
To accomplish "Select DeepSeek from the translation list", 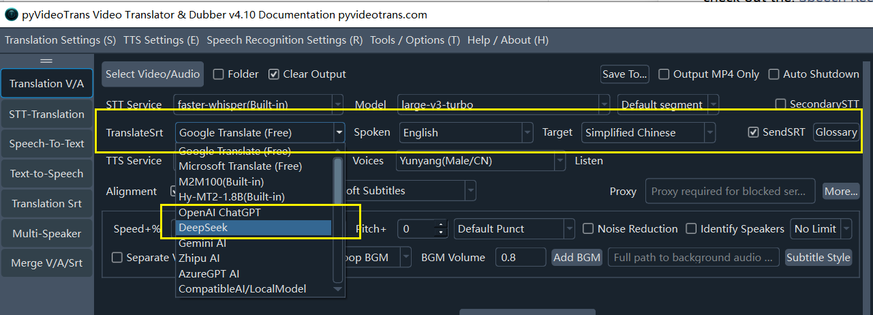I will (x=254, y=228).
